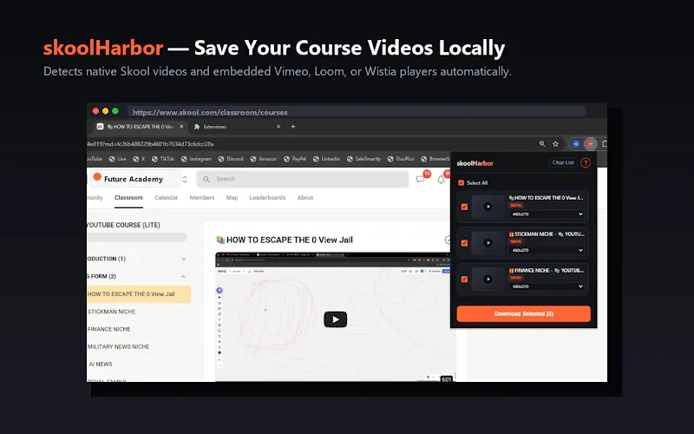Select MILITARY NEWS NICHE lesson
This screenshot has width=694, height=434.
coord(118,346)
